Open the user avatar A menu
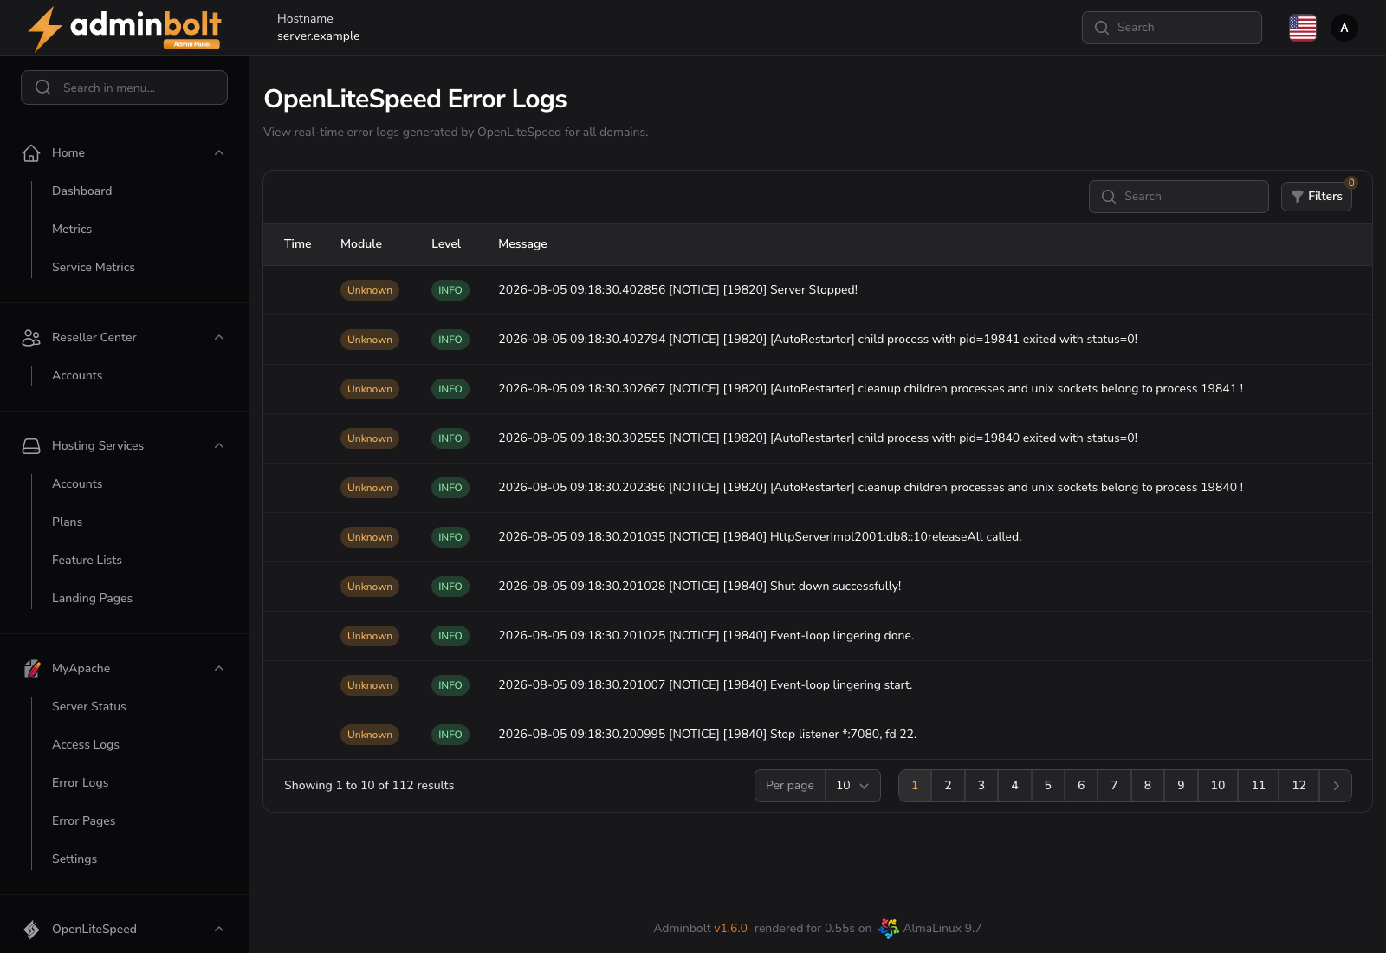This screenshot has height=953, width=1386. [x=1344, y=28]
